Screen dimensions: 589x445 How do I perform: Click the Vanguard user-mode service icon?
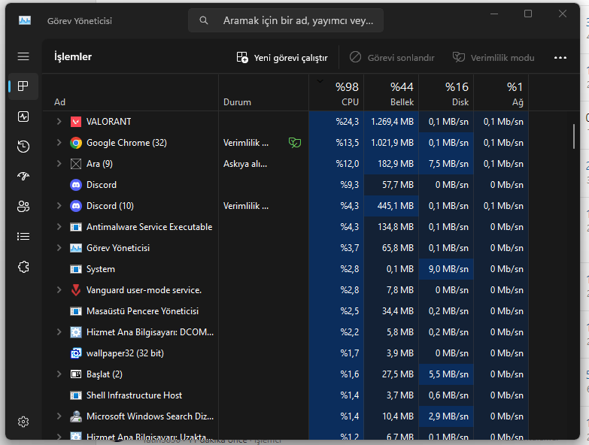tap(76, 290)
